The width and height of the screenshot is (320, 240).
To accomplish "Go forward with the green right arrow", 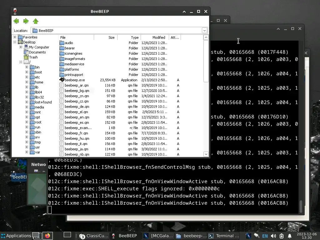I will (26, 21).
